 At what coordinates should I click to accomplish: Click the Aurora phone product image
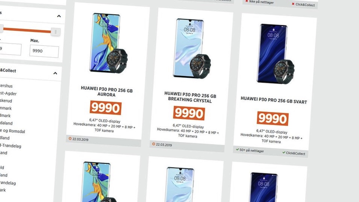pos(108,43)
